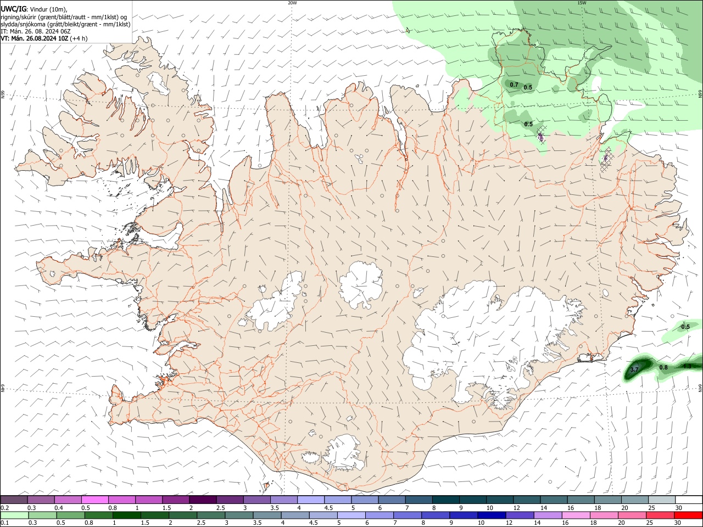The image size is (703, 527).
Task: Click the 0.5 bright pink swatch in the upper legend
Action: 94,500
